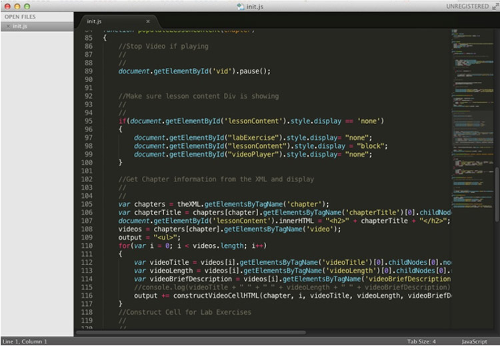Click the opening brace on line 85
500x346 pixels.
click(105, 37)
